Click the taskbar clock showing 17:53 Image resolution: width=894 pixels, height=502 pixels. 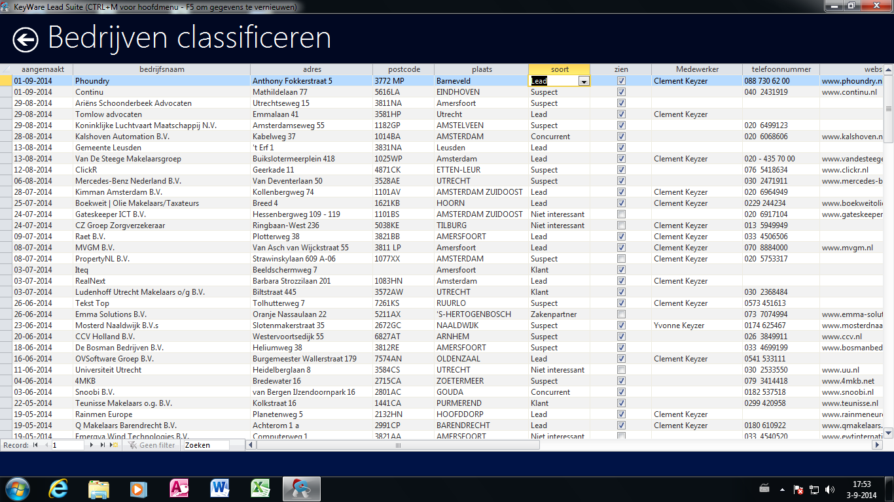click(862, 484)
